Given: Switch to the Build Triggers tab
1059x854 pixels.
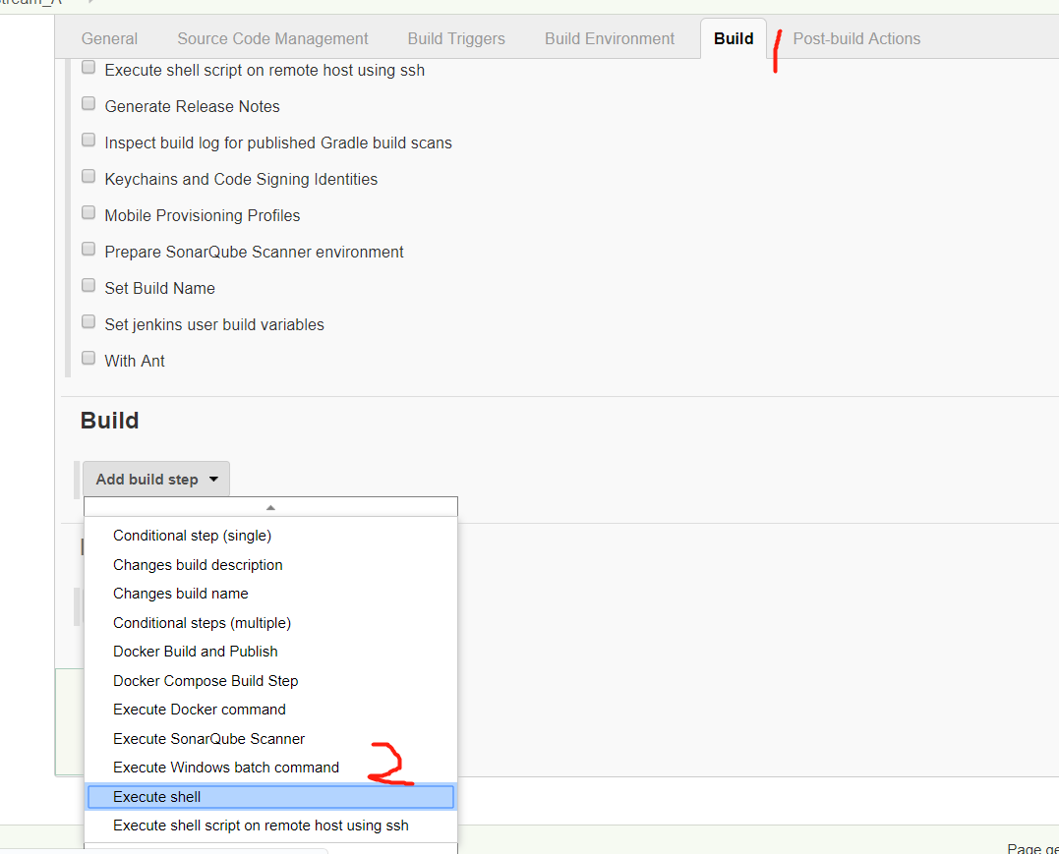Looking at the screenshot, I should 455,38.
